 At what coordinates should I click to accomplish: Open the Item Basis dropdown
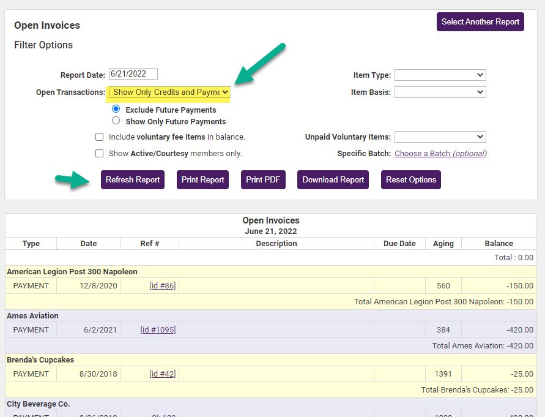point(440,92)
